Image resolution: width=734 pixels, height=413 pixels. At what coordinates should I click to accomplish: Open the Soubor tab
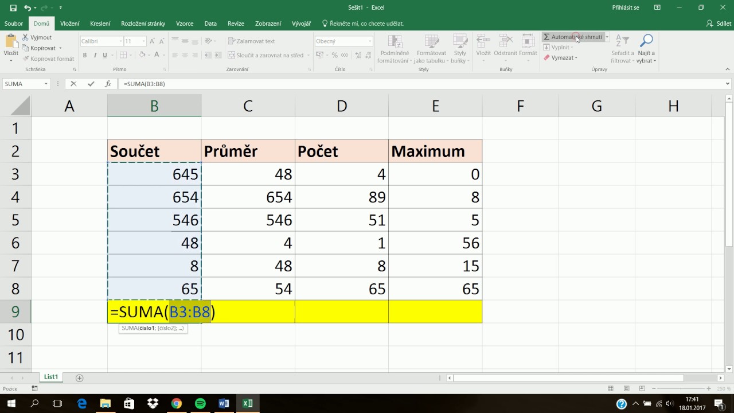13,24
